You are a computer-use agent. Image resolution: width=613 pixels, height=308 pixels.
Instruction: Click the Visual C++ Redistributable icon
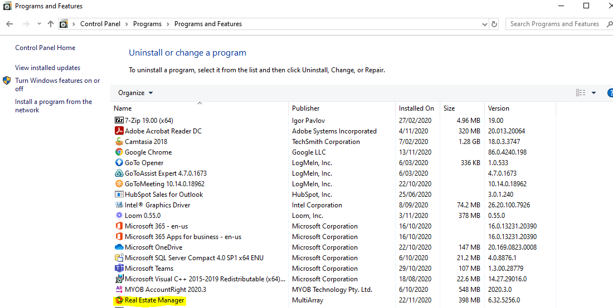pyautogui.click(x=119, y=279)
